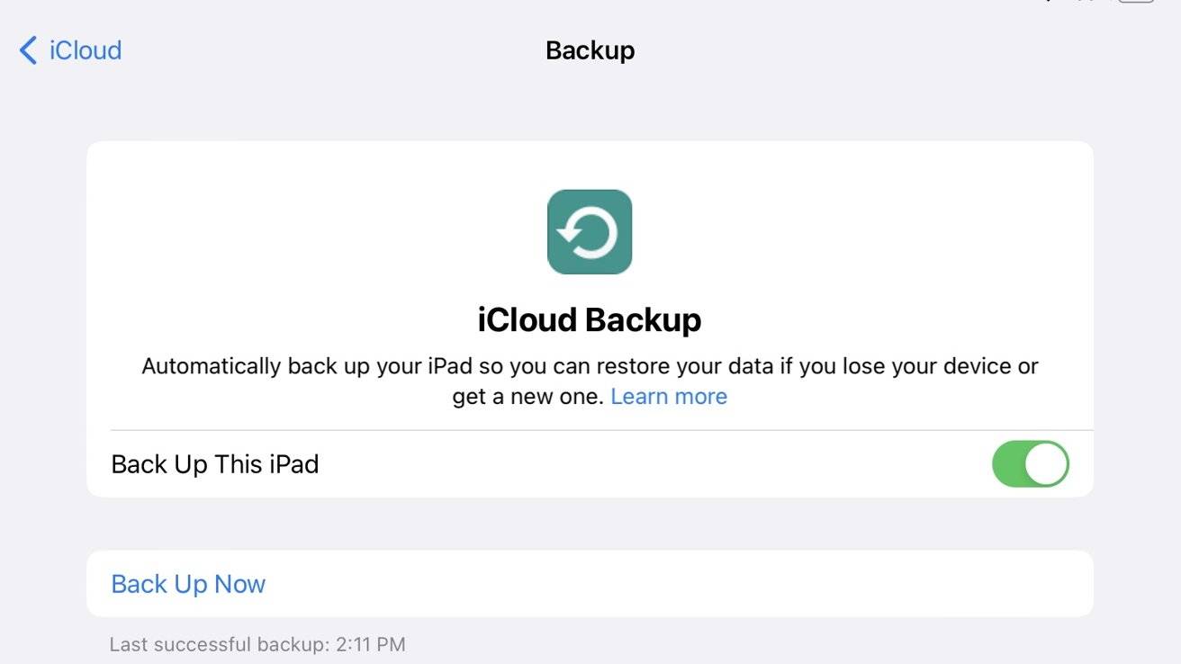Tap empty space right of Back Up Now

point(675,584)
